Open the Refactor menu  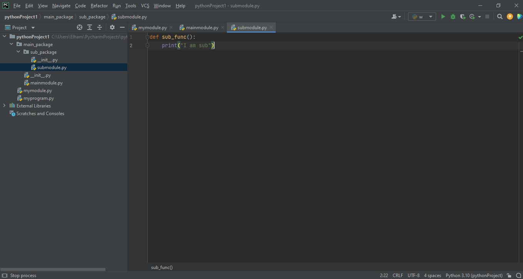99,6
